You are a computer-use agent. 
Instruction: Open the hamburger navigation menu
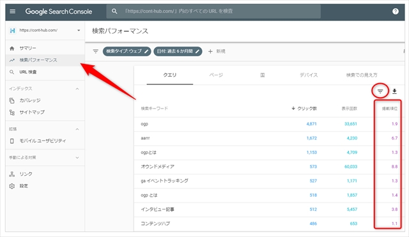coord(13,11)
